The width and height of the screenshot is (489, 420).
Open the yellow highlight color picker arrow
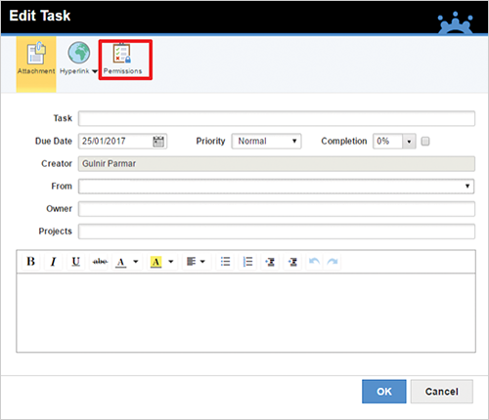coord(171,262)
